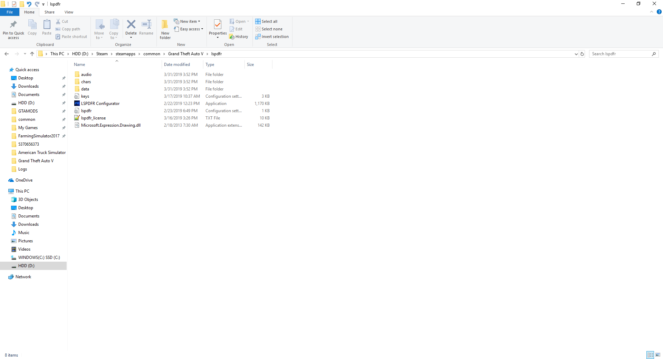Click Edit in the Open group
663x359 pixels.
pos(236,29)
